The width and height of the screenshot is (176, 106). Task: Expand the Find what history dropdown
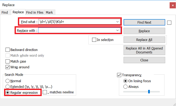pos(117,22)
